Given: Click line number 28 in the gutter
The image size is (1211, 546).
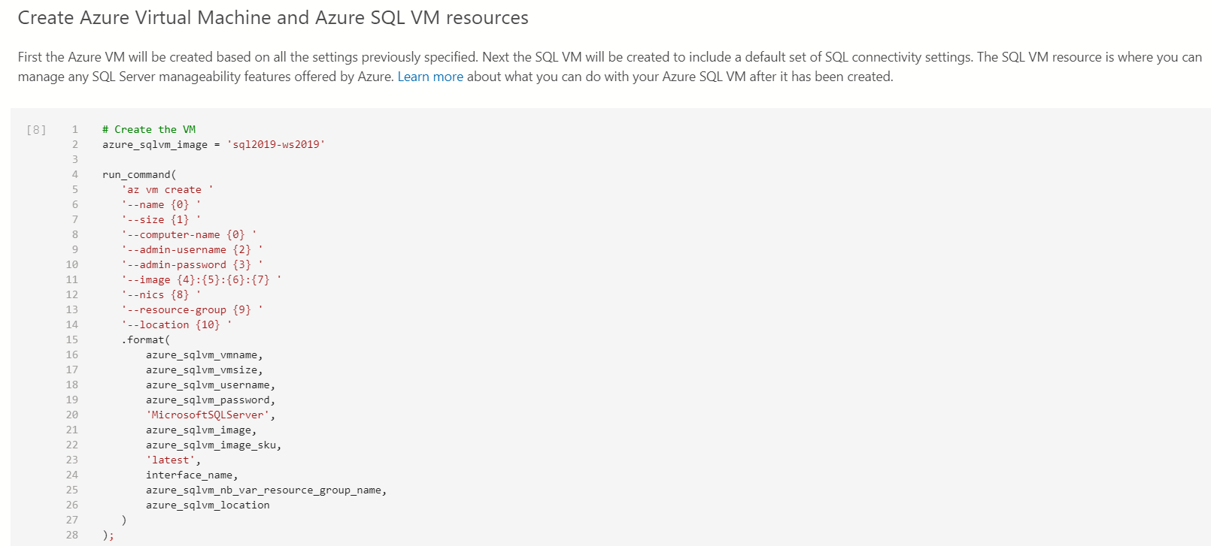Looking at the screenshot, I should click(71, 535).
